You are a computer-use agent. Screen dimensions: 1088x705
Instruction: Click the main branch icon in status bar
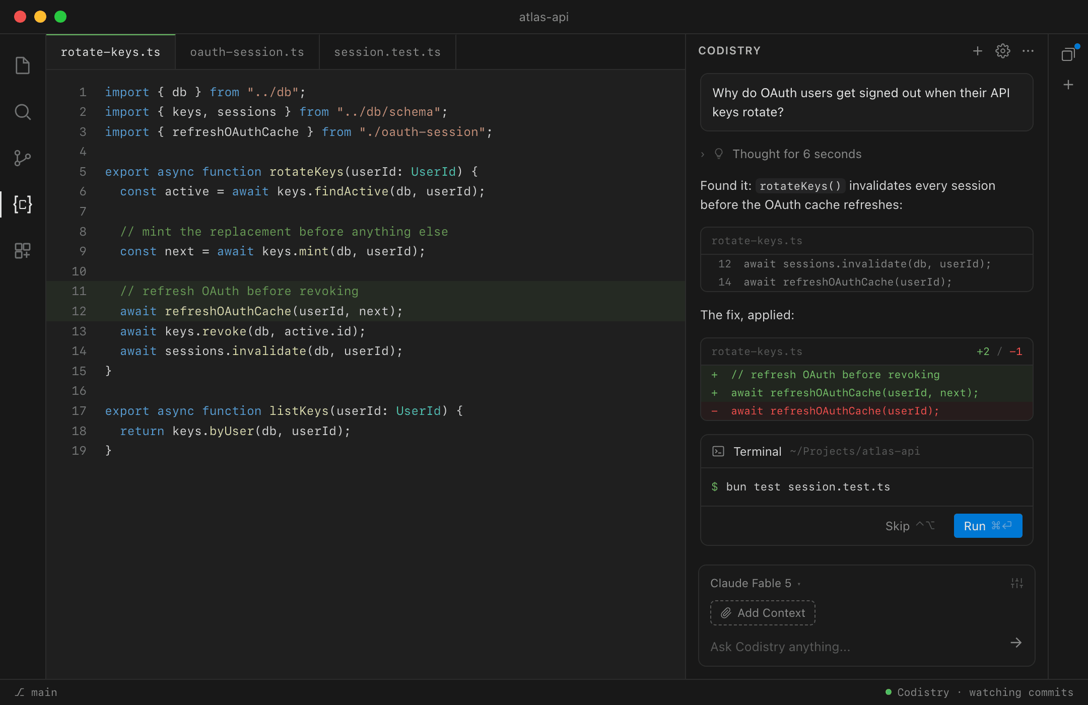click(x=20, y=692)
